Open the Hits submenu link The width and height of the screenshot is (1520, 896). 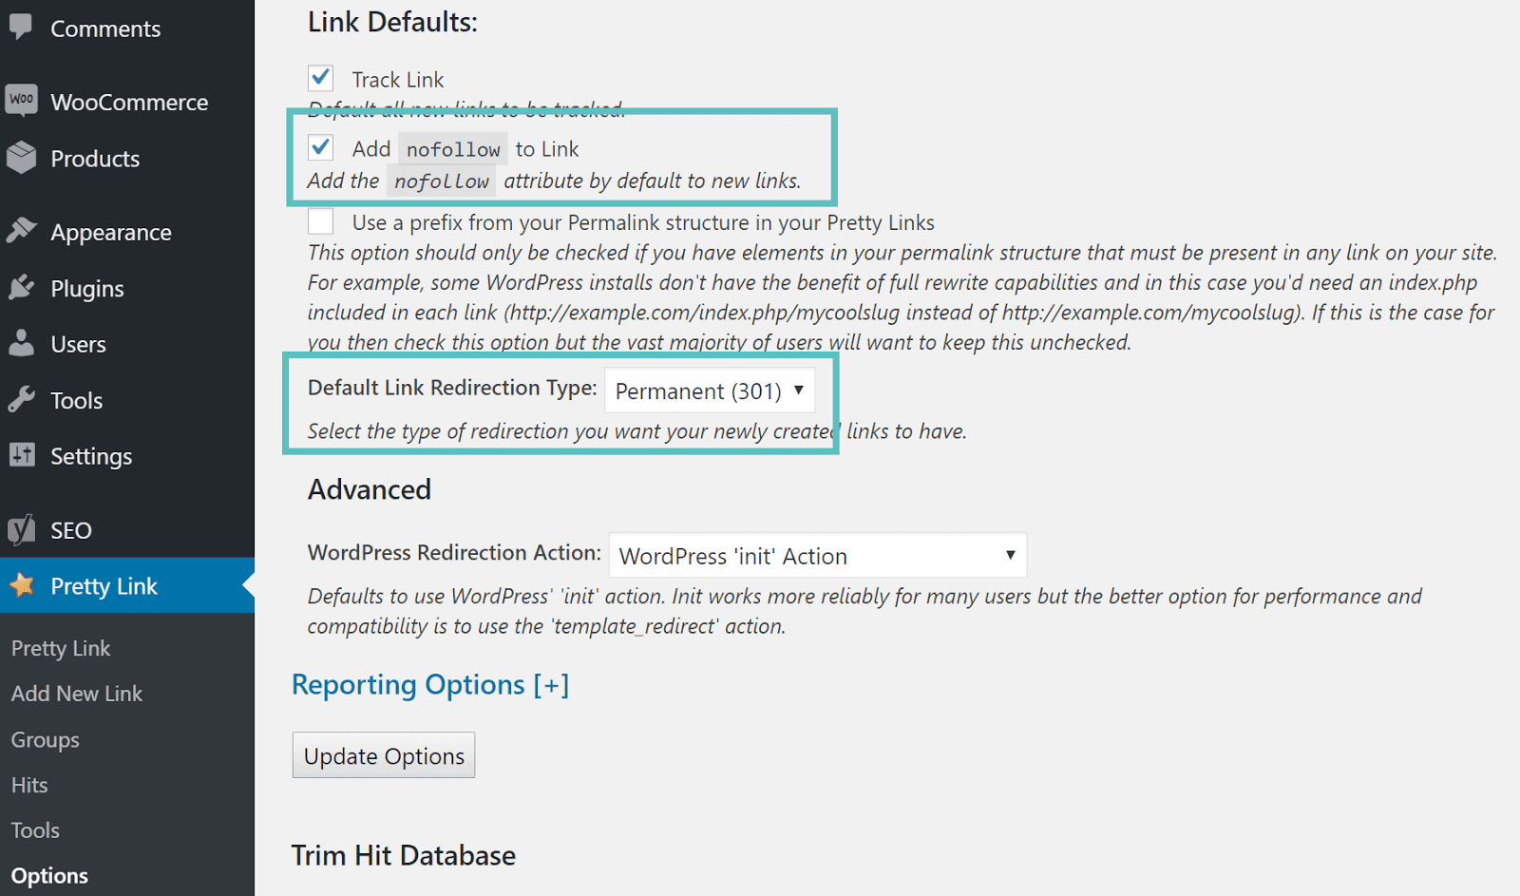29,785
